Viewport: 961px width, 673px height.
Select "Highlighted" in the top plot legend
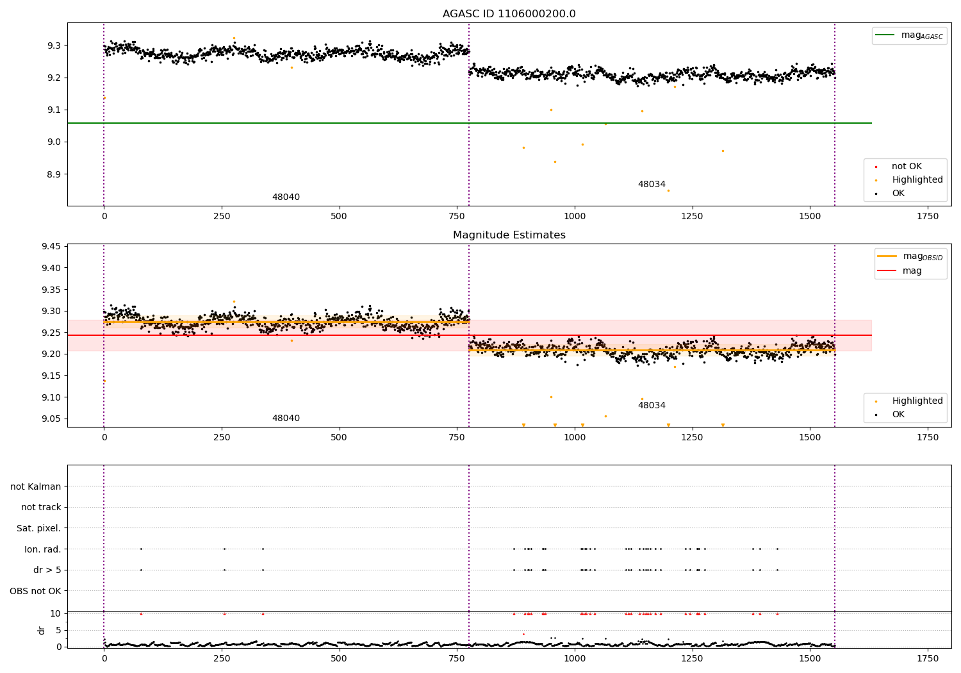tap(917, 180)
